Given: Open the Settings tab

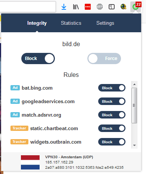Looking at the screenshot, I should click(x=105, y=23).
